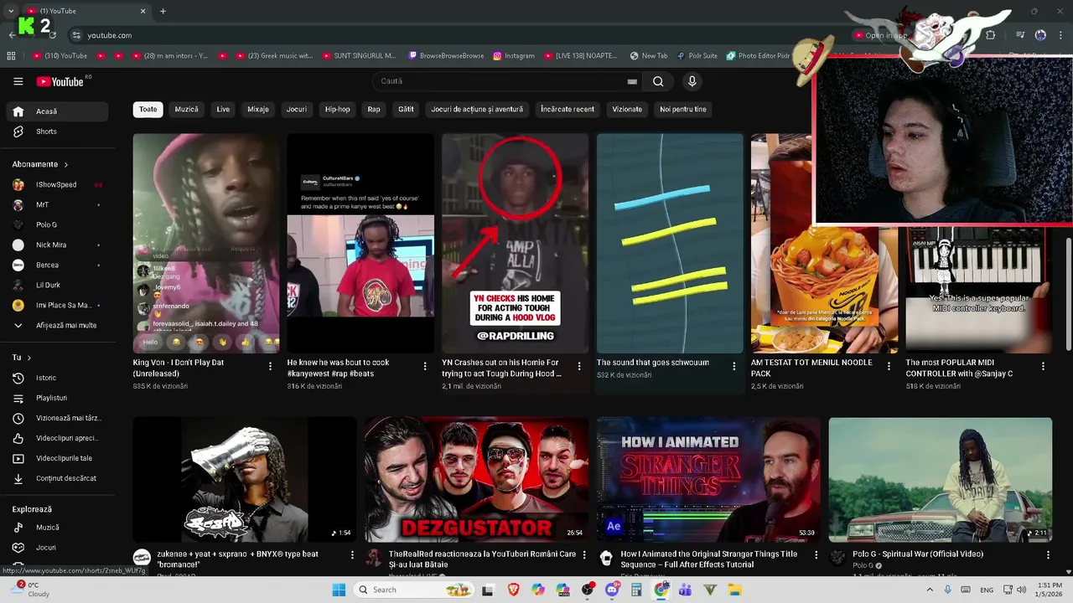Click the search magnifier button
The height and width of the screenshot is (603, 1073).
(x=658, y=81)
